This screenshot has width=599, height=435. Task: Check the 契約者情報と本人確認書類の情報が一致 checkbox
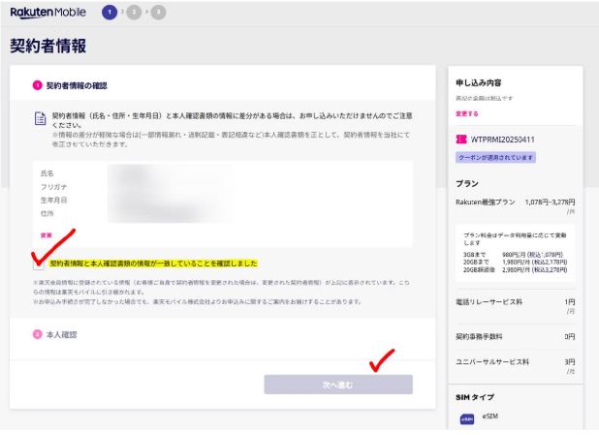pyautogui.click(x=39, y=264)
